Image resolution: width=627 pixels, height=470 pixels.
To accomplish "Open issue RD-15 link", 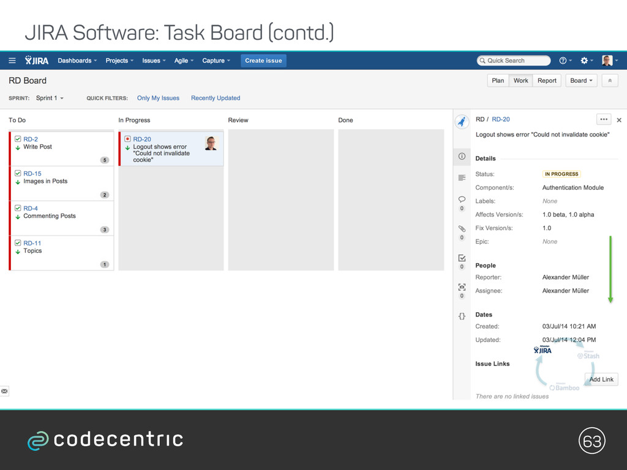I will coord(32,173).
